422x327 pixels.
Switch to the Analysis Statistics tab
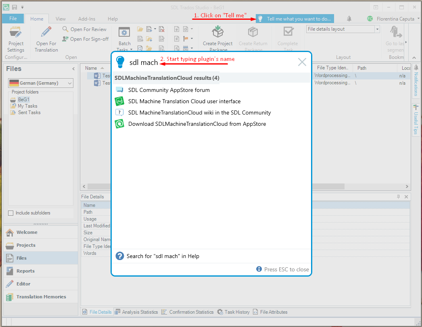136,312
